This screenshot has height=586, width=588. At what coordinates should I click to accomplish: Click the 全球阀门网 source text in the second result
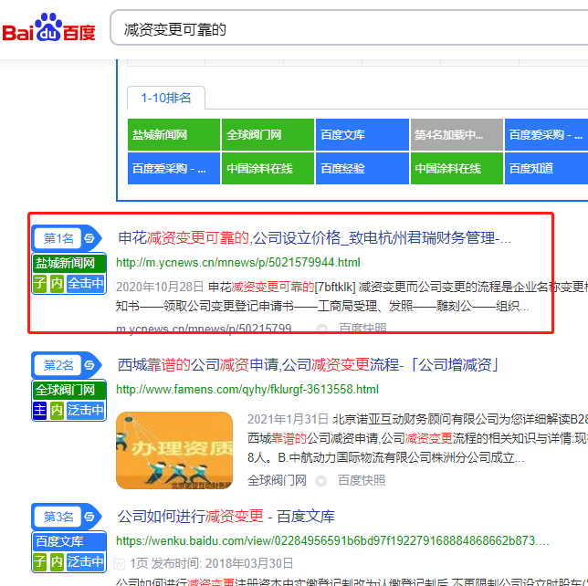click(x=277, y=480)
